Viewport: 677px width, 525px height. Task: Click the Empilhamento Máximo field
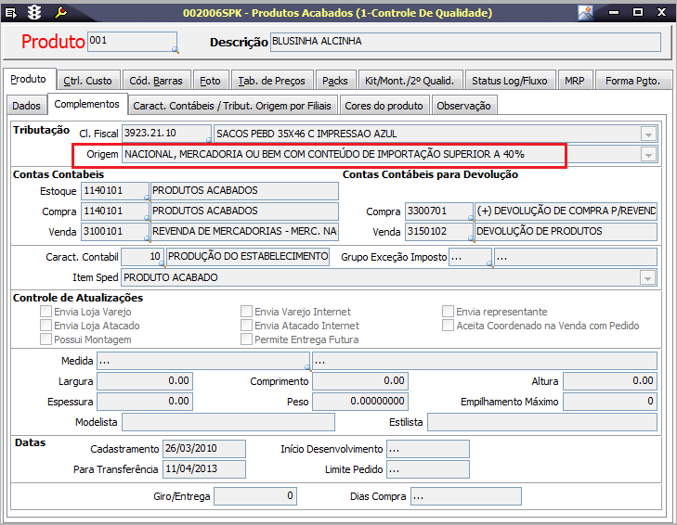(610, 402)
